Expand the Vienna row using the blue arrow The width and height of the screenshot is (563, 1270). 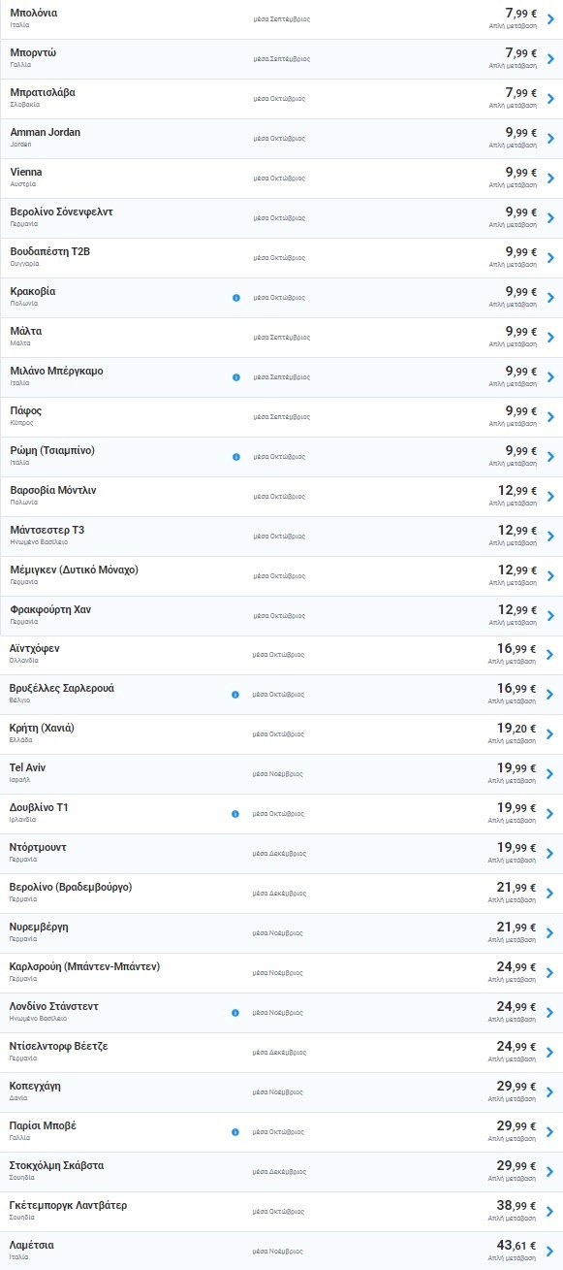(550, 178)
